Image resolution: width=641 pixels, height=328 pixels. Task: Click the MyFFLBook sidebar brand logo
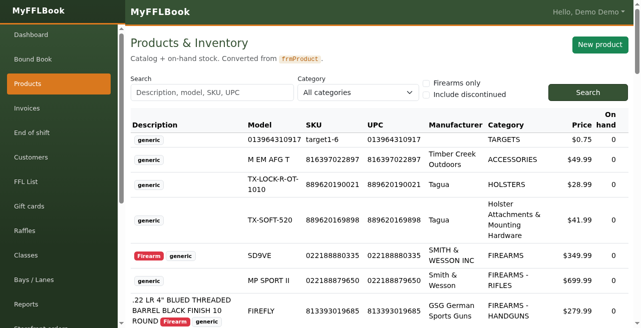coord(39,11)
